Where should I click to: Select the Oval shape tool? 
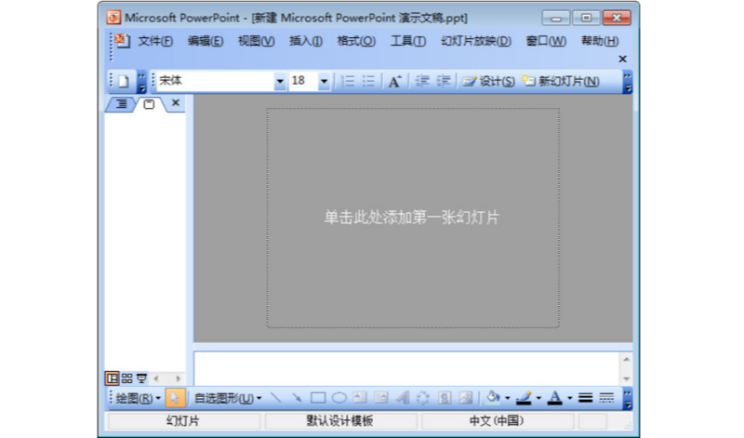pos(339,398)
